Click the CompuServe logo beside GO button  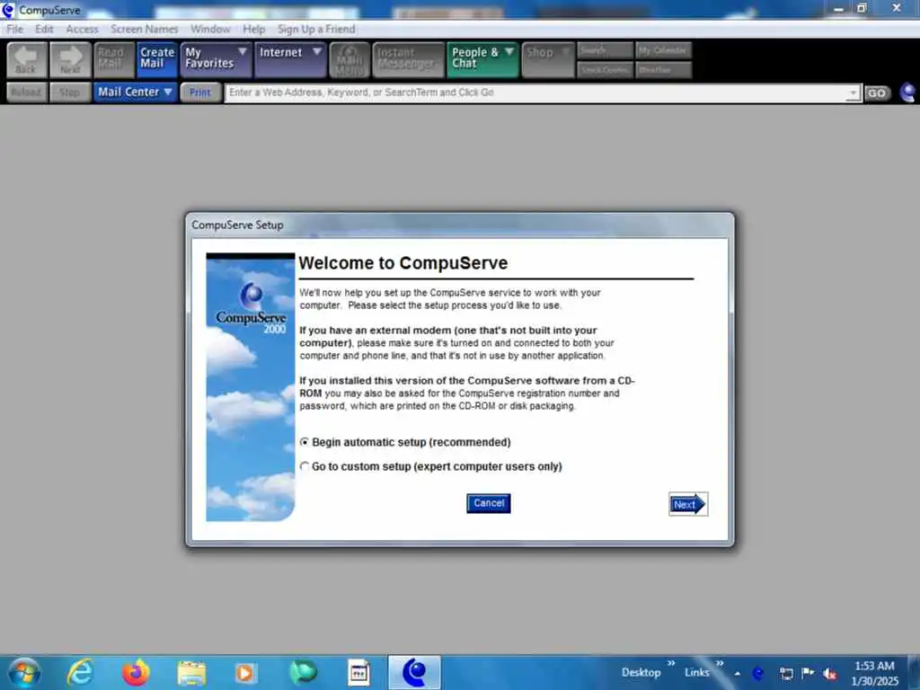point(907,93)
